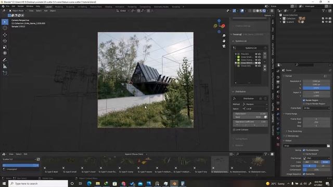
Task: Activate the 3D Cursor tool
Action: pyautogui.click(x=5, y=28)
